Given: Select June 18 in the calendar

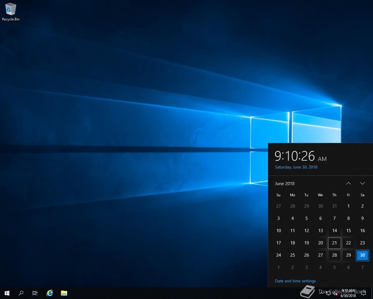Looking at the screenshot, I should tap(293, 243).
